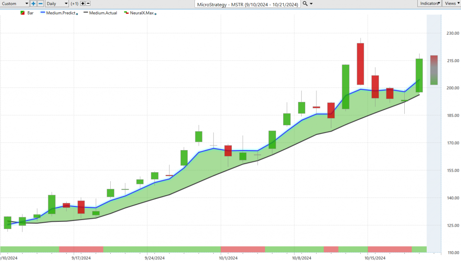Select the Medium.Actual legend label
The image size is (461, 261).
pyautogui.click(x=103, y=13)
